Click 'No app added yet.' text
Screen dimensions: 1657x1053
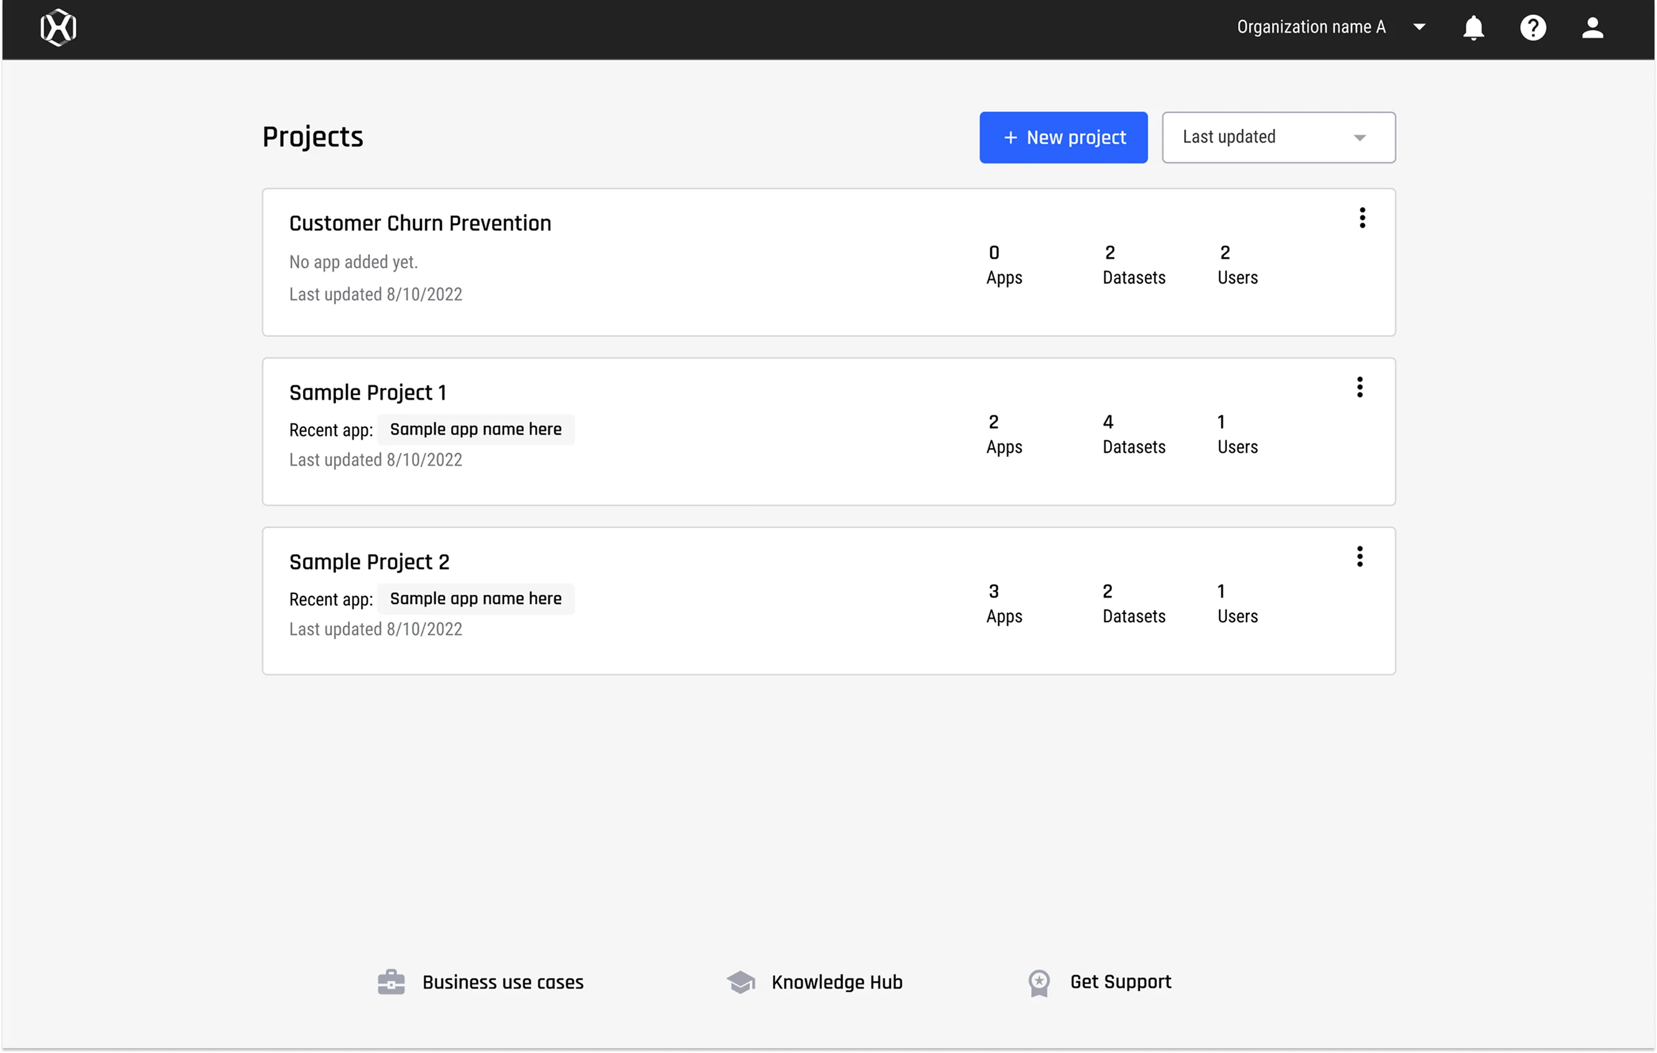[353, 262]
